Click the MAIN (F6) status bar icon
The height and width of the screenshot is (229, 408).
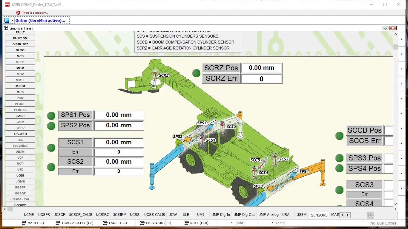tap(23, 223)
